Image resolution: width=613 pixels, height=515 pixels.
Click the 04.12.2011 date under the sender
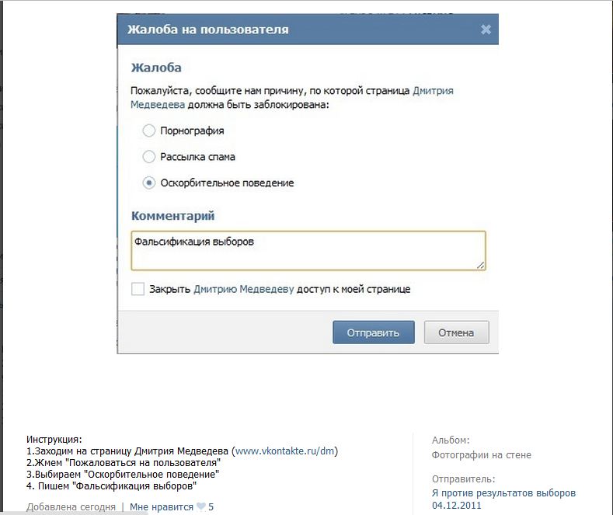(x=456, y=505)
